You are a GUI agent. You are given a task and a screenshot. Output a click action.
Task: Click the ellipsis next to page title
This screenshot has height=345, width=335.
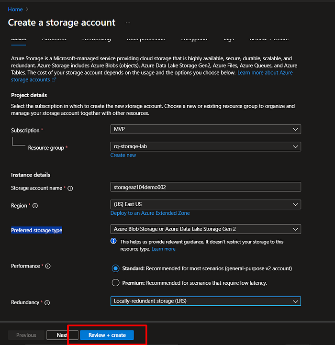[x=128, y=22]
